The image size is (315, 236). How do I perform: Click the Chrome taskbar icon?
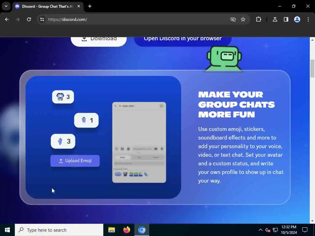142,230
